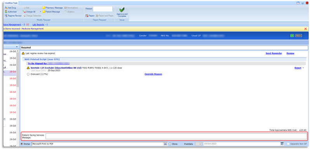310x150 pixels.
Task: Click the Reject ribbon button
Action: pyautogui.click(x=90, y=16)
